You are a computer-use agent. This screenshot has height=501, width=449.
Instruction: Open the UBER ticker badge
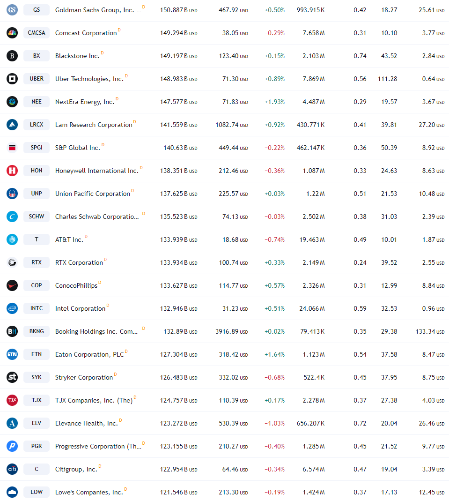click(37, 79)
